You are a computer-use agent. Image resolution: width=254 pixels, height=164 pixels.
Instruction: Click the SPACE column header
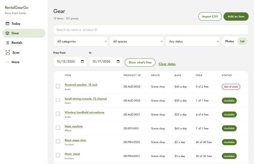click(155, 75)
